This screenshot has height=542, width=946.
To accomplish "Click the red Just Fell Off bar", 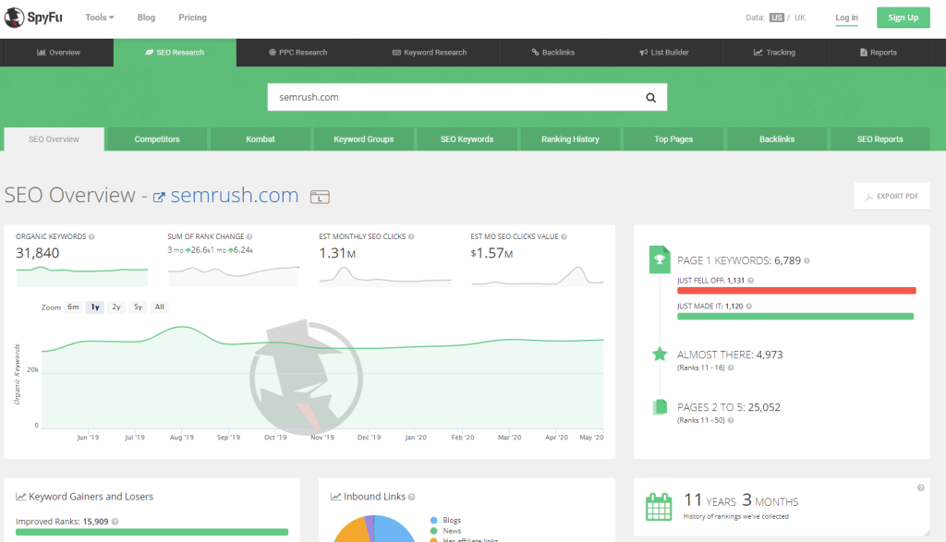I will pos(796,291).
